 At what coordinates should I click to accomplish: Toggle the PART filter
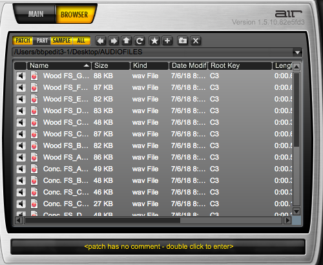click(x=42, y=41)
